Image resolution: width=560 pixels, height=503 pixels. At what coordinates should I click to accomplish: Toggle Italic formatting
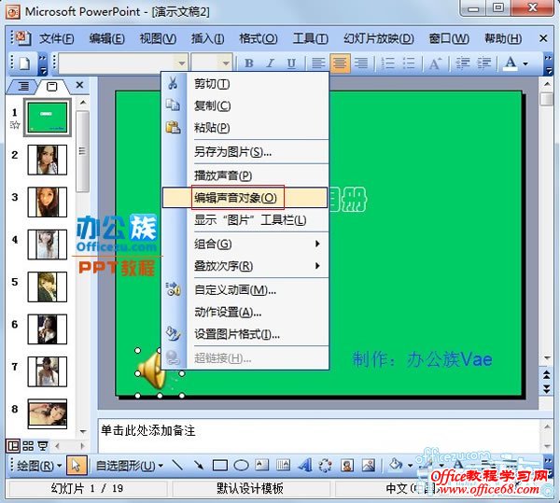(271, 63)
